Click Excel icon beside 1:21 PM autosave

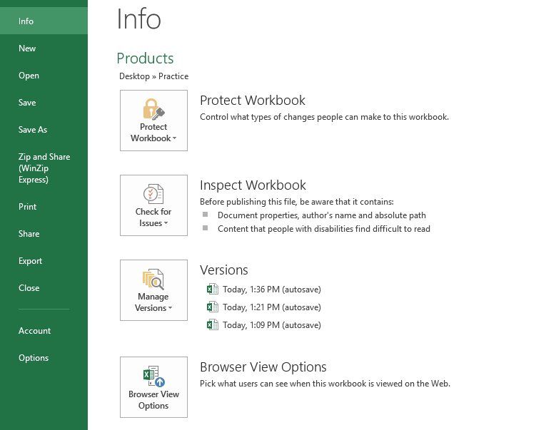[213, 307]
